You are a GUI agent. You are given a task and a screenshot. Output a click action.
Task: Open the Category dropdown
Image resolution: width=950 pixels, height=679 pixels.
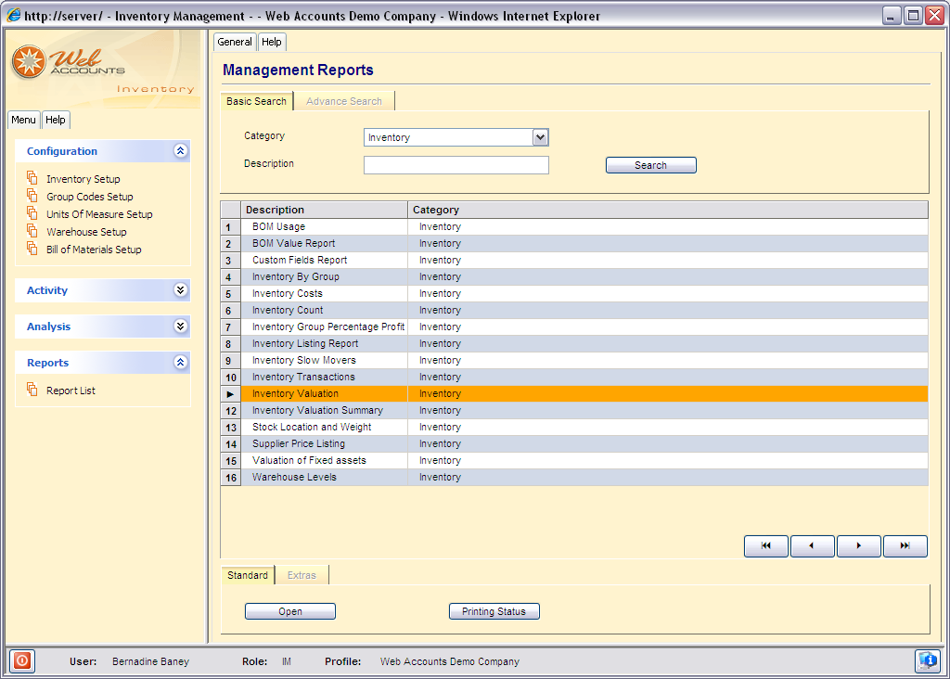click(x=541, y=137)
